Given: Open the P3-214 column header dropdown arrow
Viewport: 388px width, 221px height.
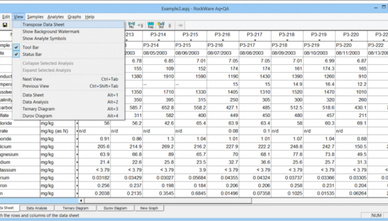Looking at the screenshot, I should [x=159, y=40].
